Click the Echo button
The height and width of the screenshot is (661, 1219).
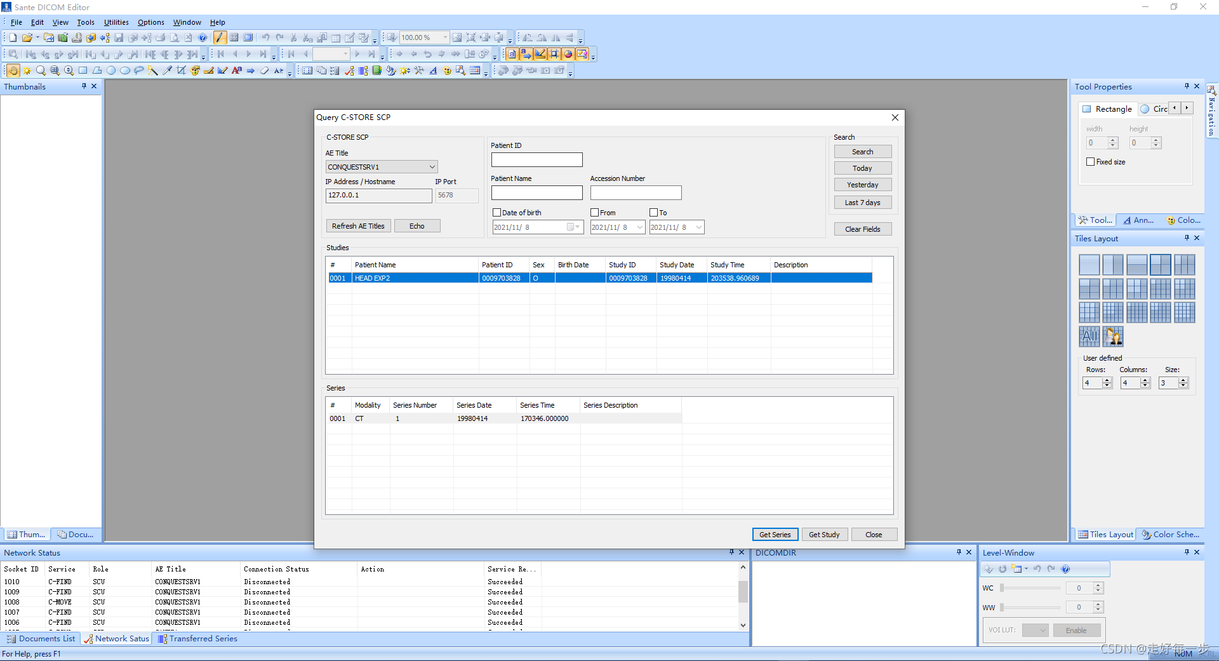click(416, 226)
